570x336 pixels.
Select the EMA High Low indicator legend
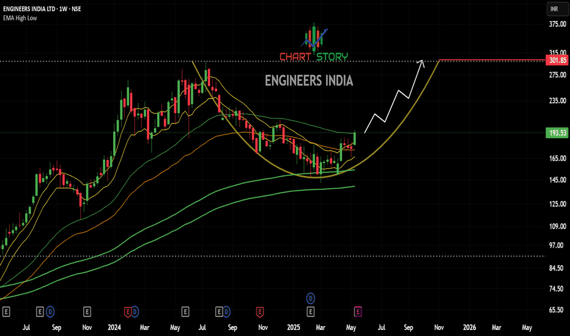(20, 18)
